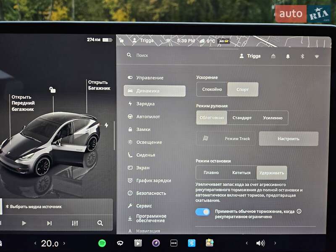Screen dimensions: 336x252
Task: Select Спокойно acceleration mode
Action: (212, 89)
